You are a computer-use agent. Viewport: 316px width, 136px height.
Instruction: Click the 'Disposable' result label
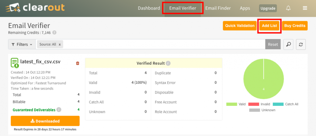click(x=164, y=92)
